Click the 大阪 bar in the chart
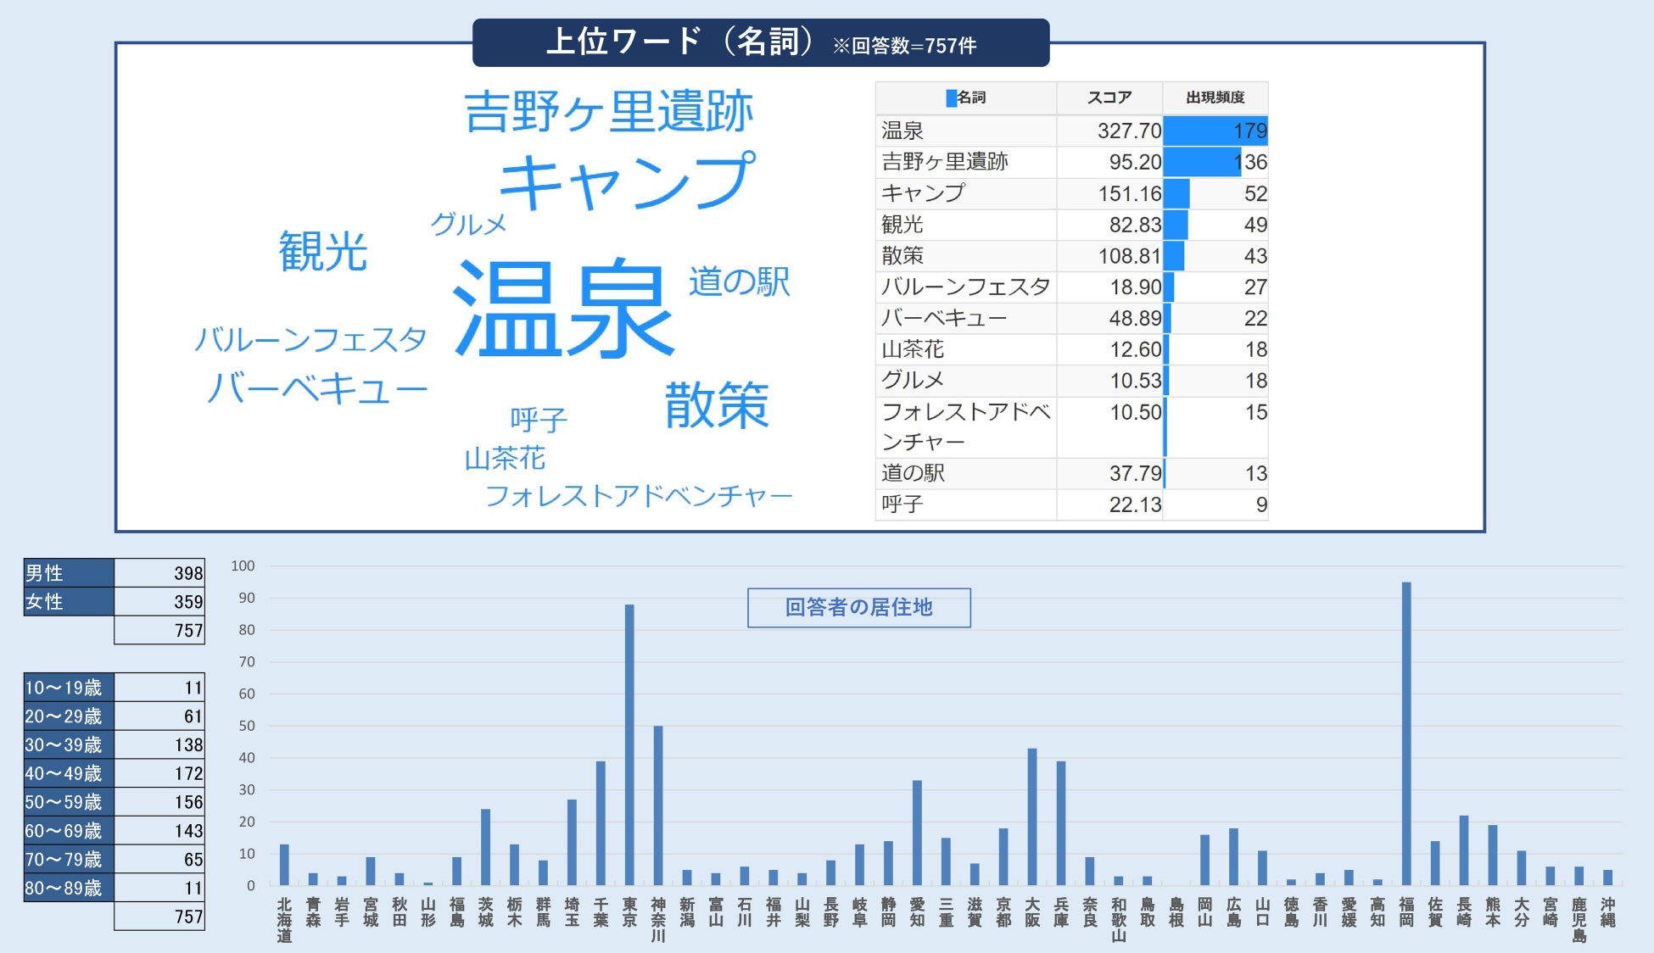Viewport: 1654px width, 953px height. tap(1032, 816)
